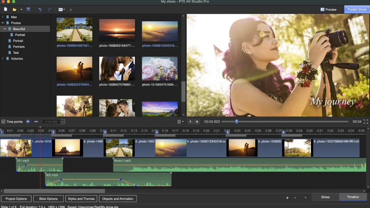
Task: Click the timeline zoom in plus icon
Action: [287, 198]
